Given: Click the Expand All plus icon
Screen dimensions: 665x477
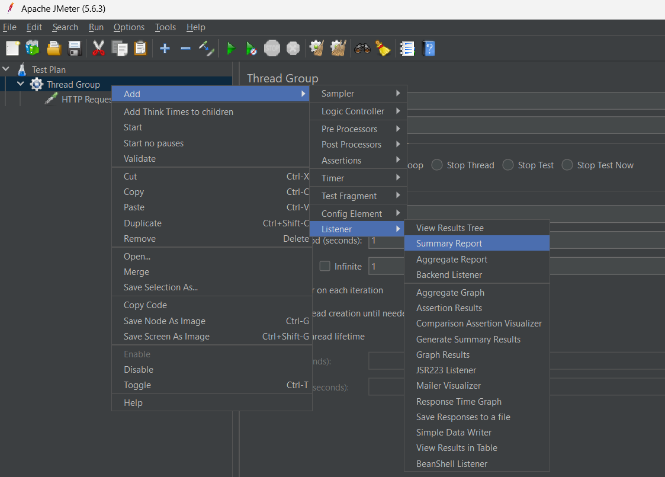Looking at the screenshot, I should pos(165,49).
